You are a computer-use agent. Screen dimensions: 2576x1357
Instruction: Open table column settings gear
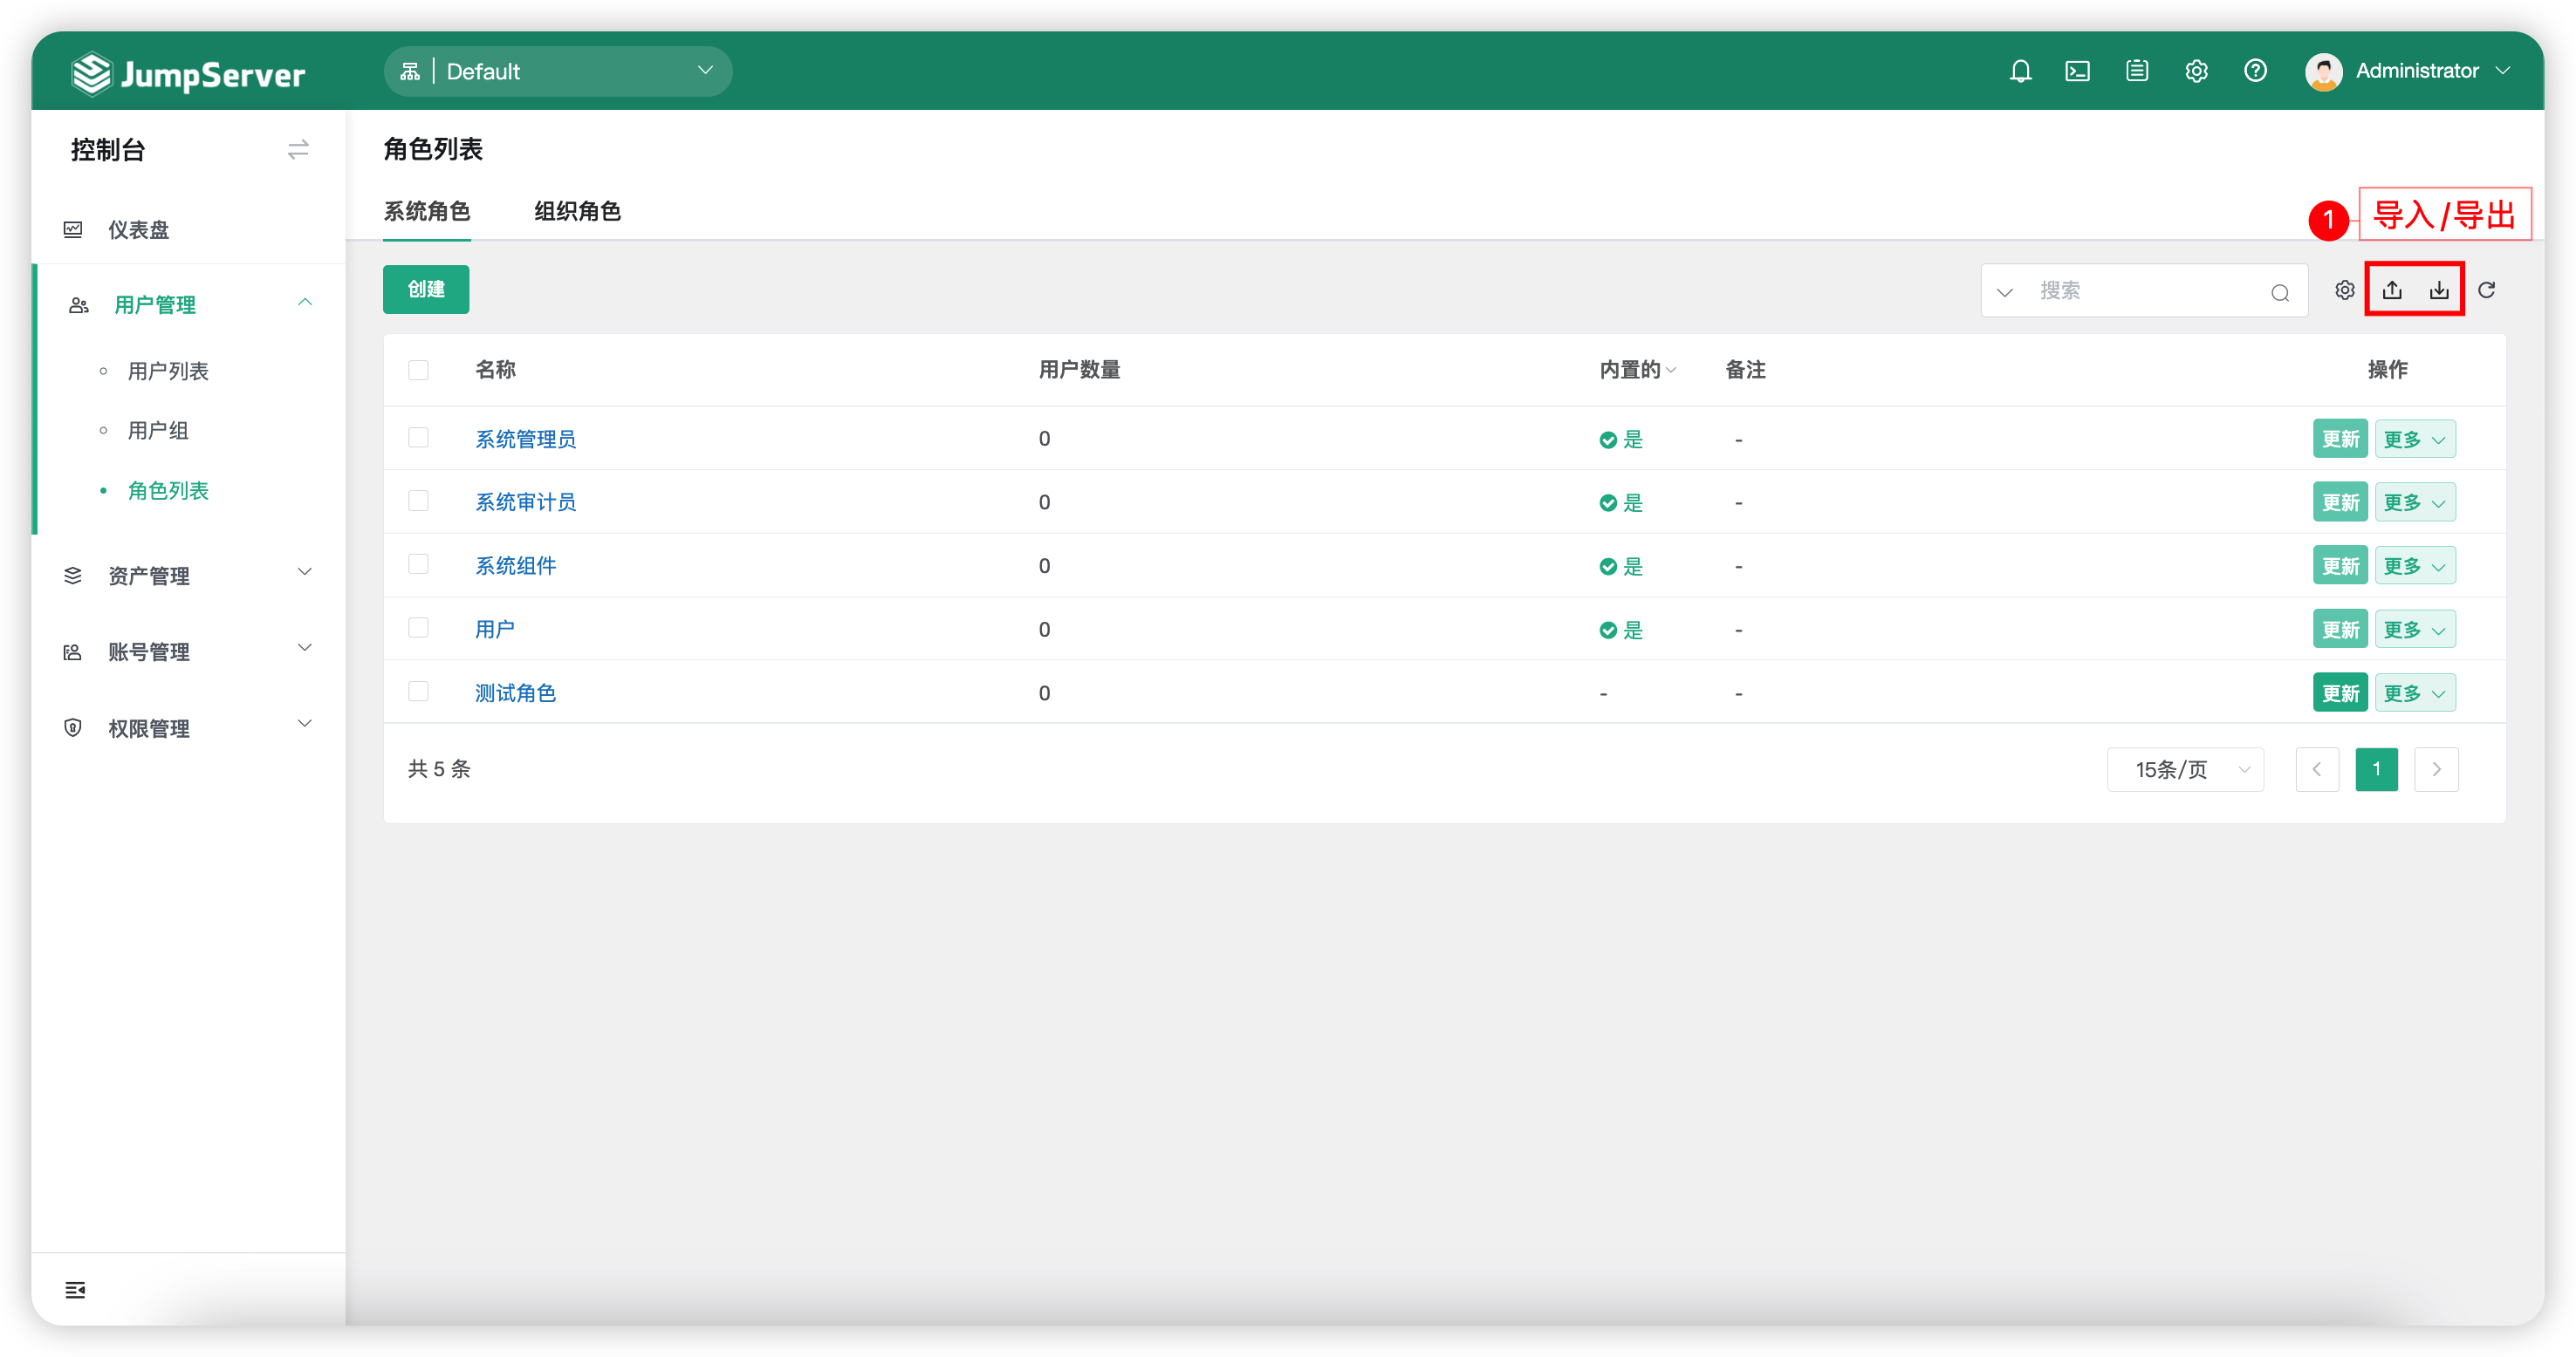(2345, 290)
